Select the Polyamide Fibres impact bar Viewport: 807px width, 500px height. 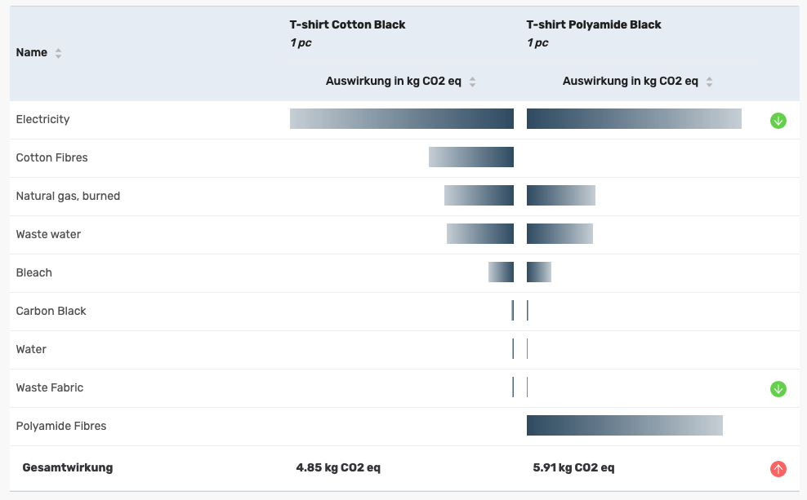click(625, 425)
